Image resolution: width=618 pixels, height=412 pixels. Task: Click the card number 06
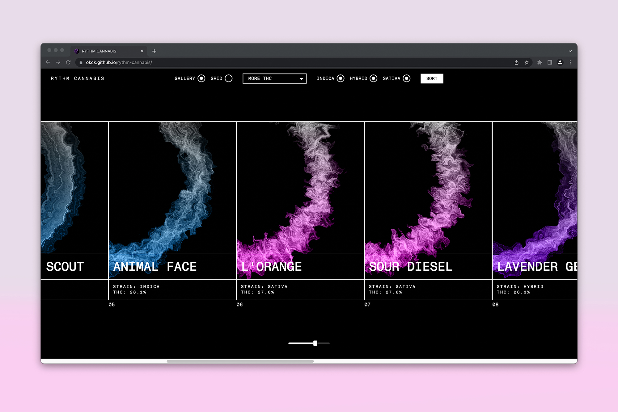pyautogui.click(x=239, y=305)
